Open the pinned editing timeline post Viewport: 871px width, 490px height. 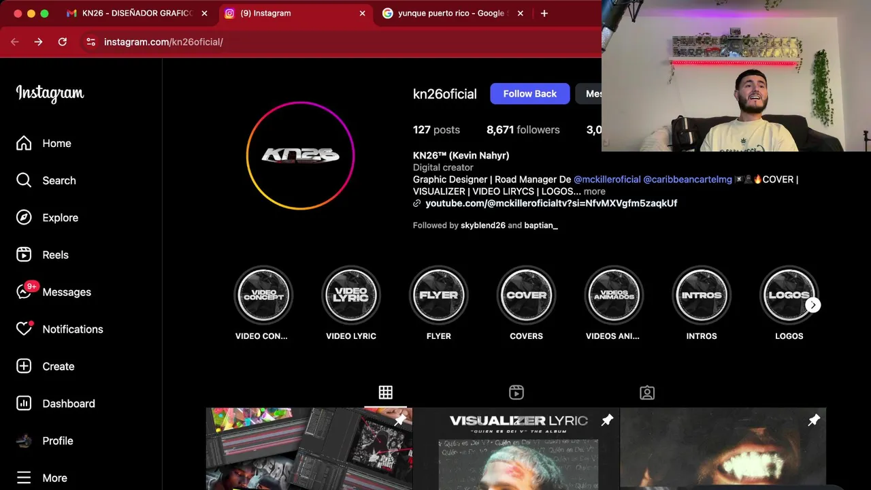309,449
